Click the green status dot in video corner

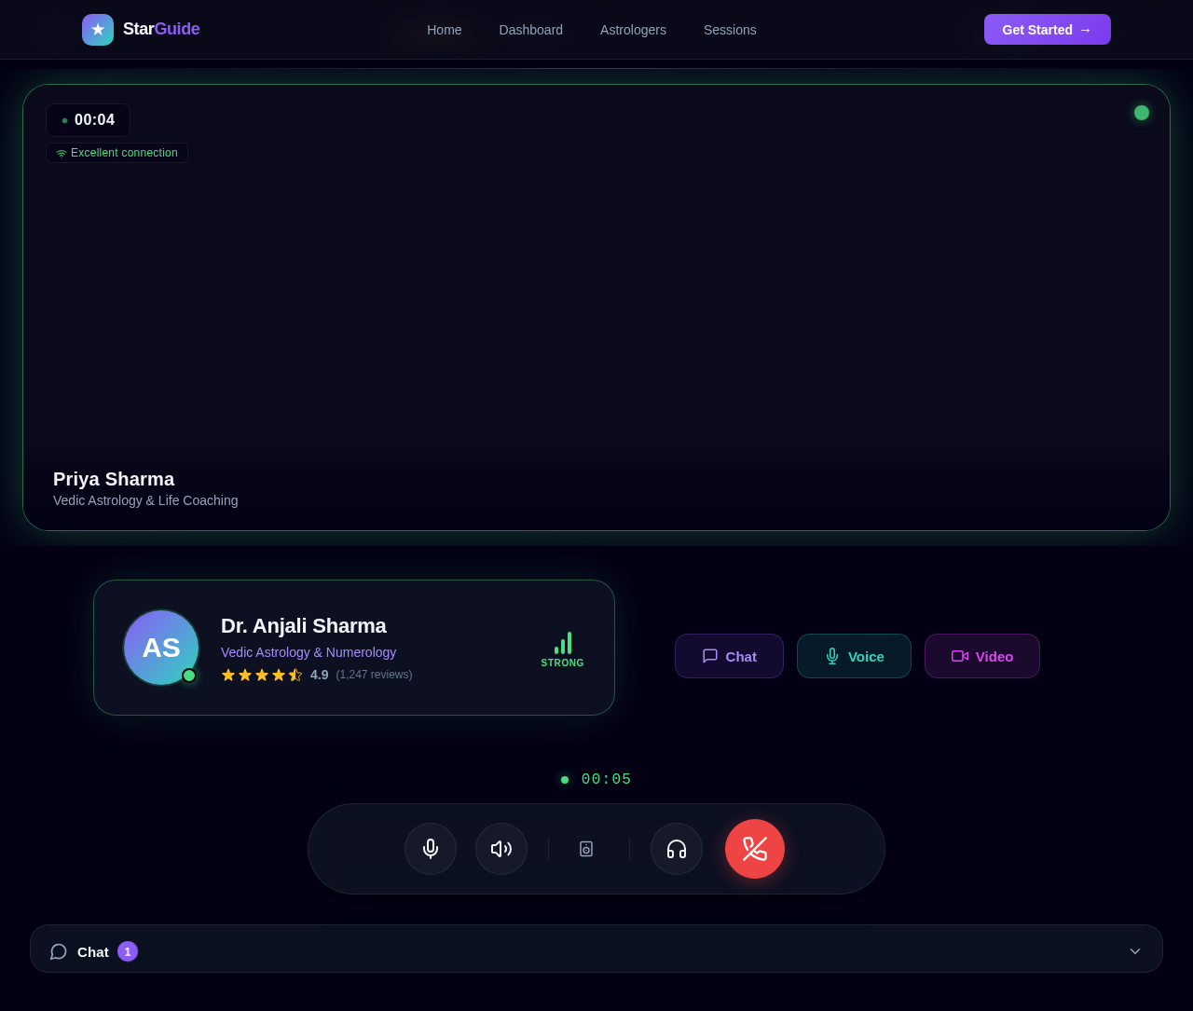click(1142, 113)
